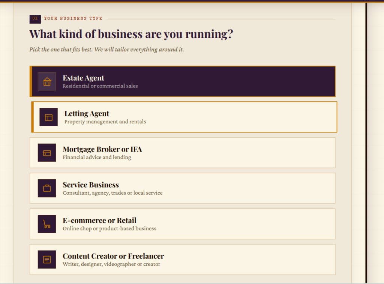
Task: Select Content Creator or Freelancer option
Action: [183, 260]
